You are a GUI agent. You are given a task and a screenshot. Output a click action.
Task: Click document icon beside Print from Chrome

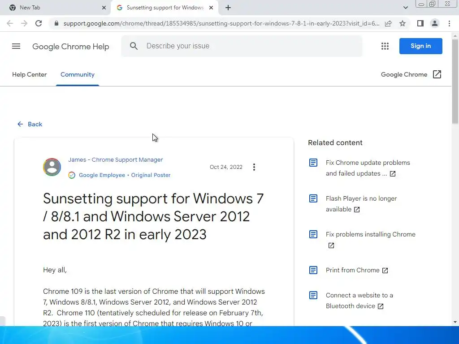[313, 270]
